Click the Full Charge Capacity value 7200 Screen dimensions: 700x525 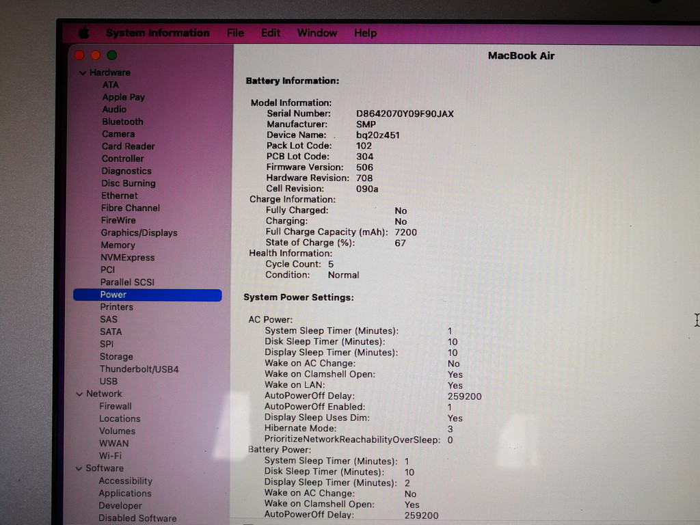coord(405,232)
